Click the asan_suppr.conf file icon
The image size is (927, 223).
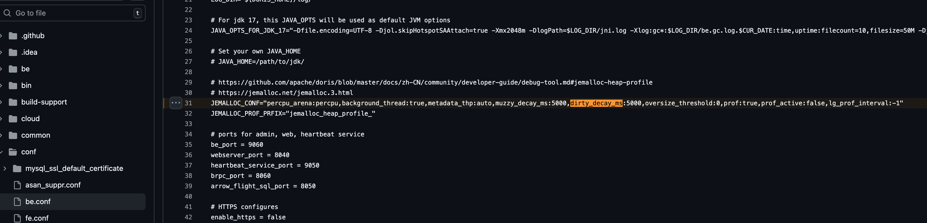tap(17, 185)
